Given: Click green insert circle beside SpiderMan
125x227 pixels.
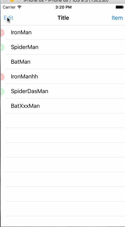Looking at the screenshot, I should [2, 47].
